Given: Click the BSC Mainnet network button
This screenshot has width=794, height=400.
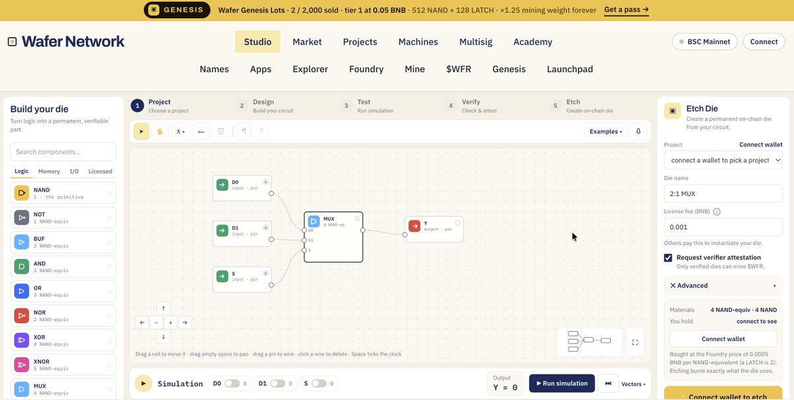Looking at the screenshot, I should [705, 42].
